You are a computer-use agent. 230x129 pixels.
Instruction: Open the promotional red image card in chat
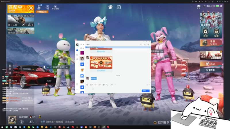coord(101,62)
